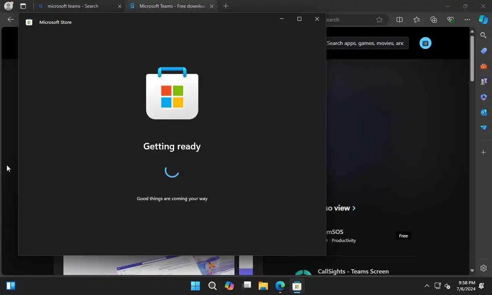Image resolution: width=492 pixels, height=295 pixels.
Task: Open the Windows Start menu
Action: click(x=195, y=286)
